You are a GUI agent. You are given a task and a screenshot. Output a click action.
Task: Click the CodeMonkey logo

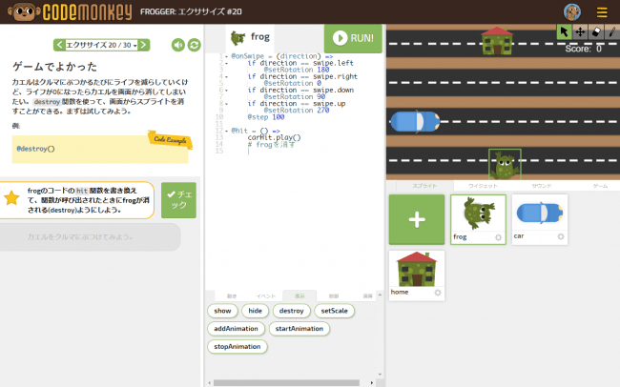(x=70, y=11)
